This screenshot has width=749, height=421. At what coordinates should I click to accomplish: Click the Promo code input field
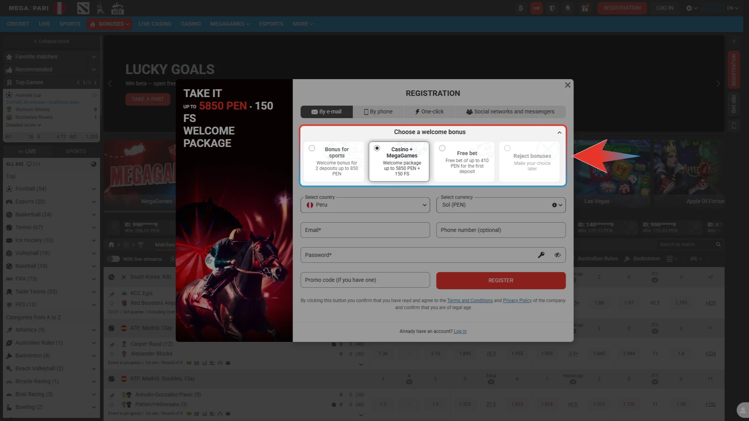[x=365, y=280]
